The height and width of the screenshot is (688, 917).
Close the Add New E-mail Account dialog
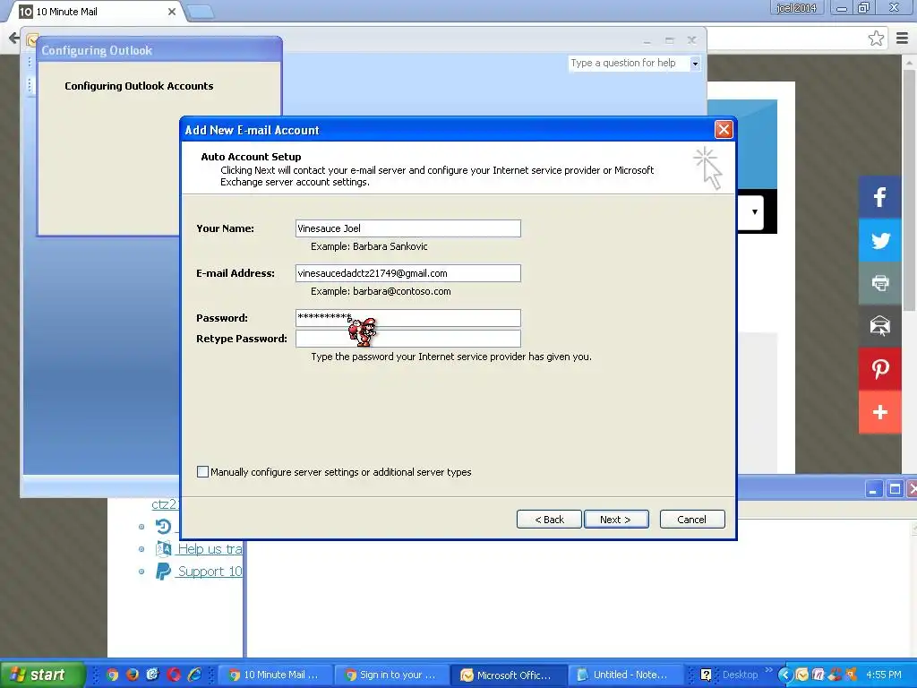[724, 129]
